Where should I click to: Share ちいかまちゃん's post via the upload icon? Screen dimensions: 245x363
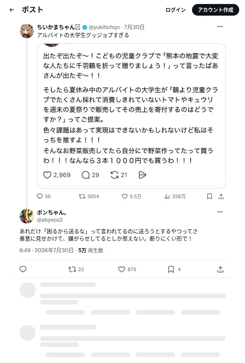pos(221,196)
